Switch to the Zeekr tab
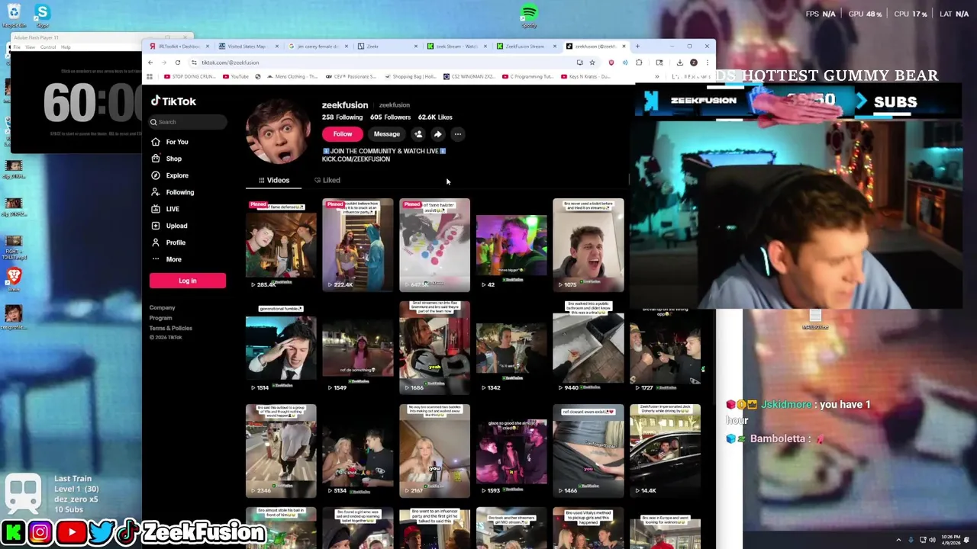Viewport: 977px width, 549px height. 386,47
